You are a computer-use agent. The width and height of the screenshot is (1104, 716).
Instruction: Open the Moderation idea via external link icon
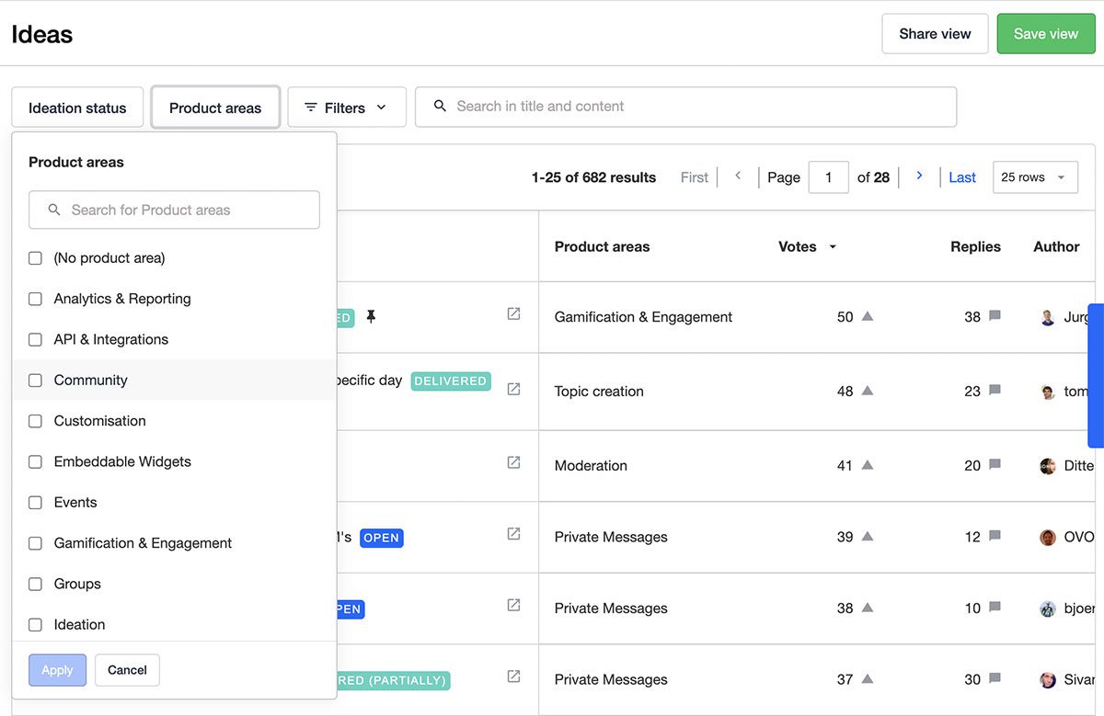(513, 462)
